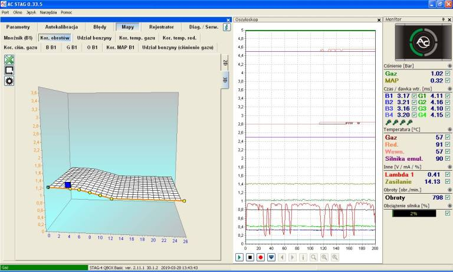Step oscilloscope back with left arrow
Image resolution: width=453 pixels, height=272 pixels.
point(282,257)
